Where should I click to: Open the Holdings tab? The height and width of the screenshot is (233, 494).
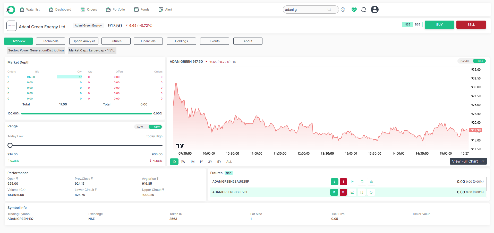[x=181, y=41]
